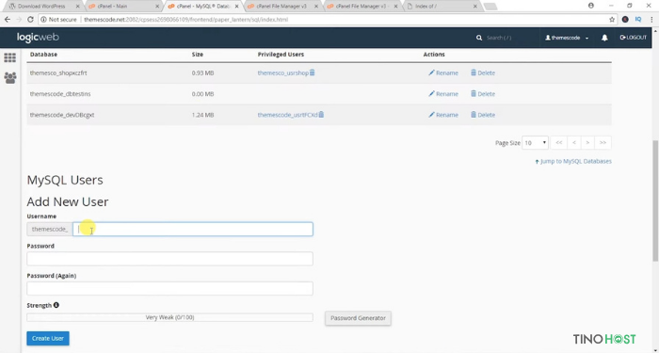The height and width of the screenshot is (353, 659).
Task: Sort by Database column header
Action: 43,55
